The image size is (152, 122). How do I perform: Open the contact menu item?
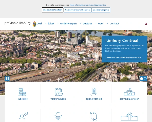pos(115,24)
